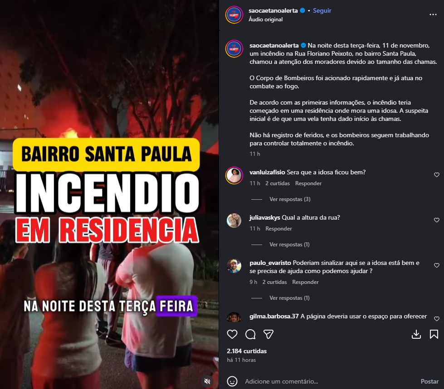
Task: Follow saocaetanoalerta via Seguir
Action: pyautogui.click(x=322, y=10)
